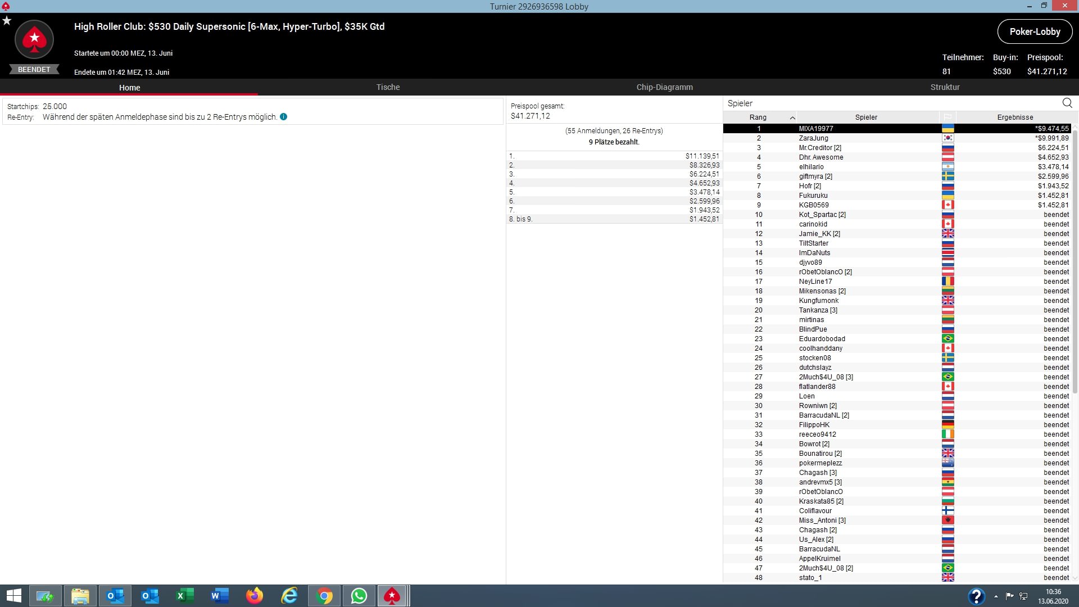The height and width of the screenshot is (607, 1079).
Task: Click the player list vertical scrollbar
Action: coord(1075,259)
